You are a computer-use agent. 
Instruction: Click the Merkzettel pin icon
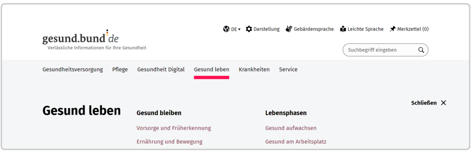[392, 29]
